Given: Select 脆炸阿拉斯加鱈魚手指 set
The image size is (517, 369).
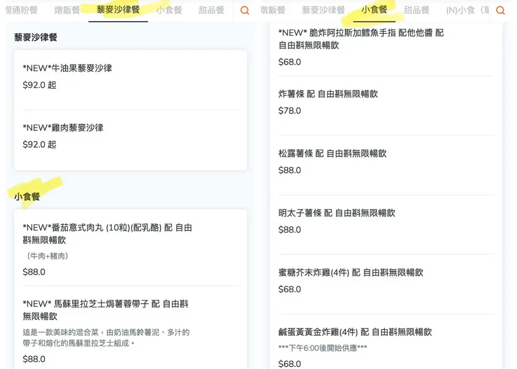Looking at the screenshot, I should click(x=386, y=46).
